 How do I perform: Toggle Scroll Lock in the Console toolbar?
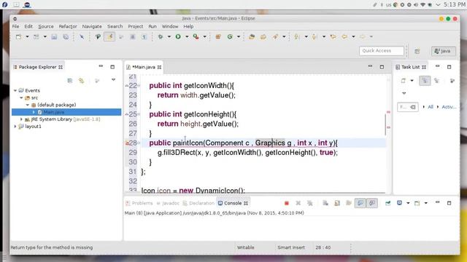tap(337, 203)
